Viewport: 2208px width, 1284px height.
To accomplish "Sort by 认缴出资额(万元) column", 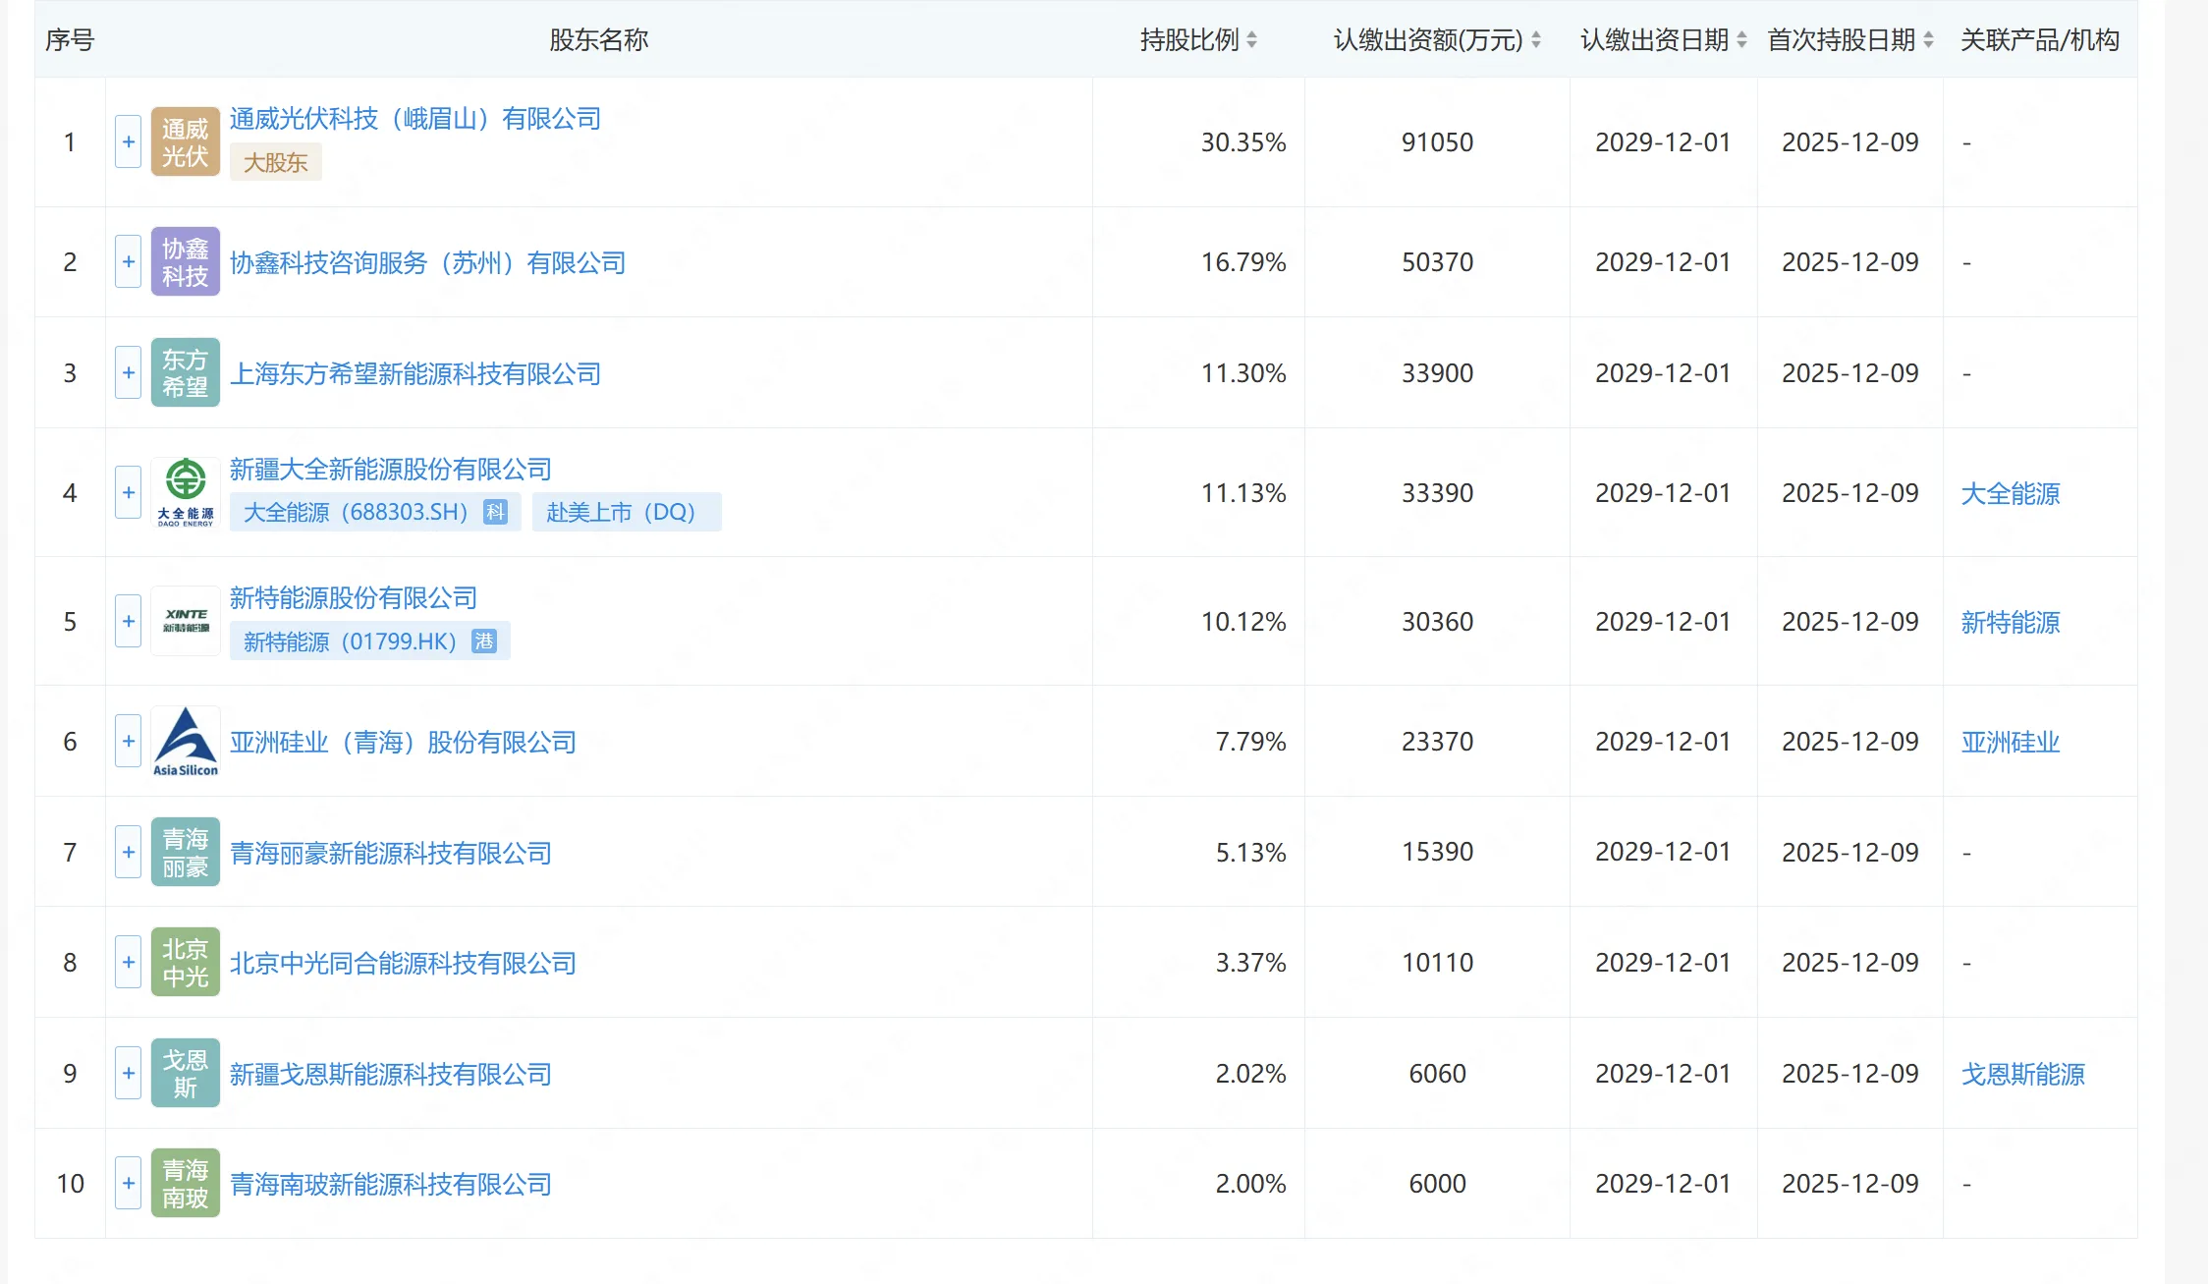I will point(1535,40).
